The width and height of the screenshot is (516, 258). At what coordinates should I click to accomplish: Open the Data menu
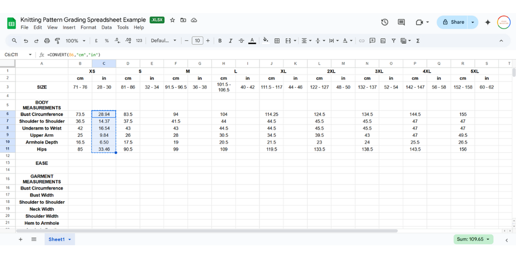click(107, 28)
